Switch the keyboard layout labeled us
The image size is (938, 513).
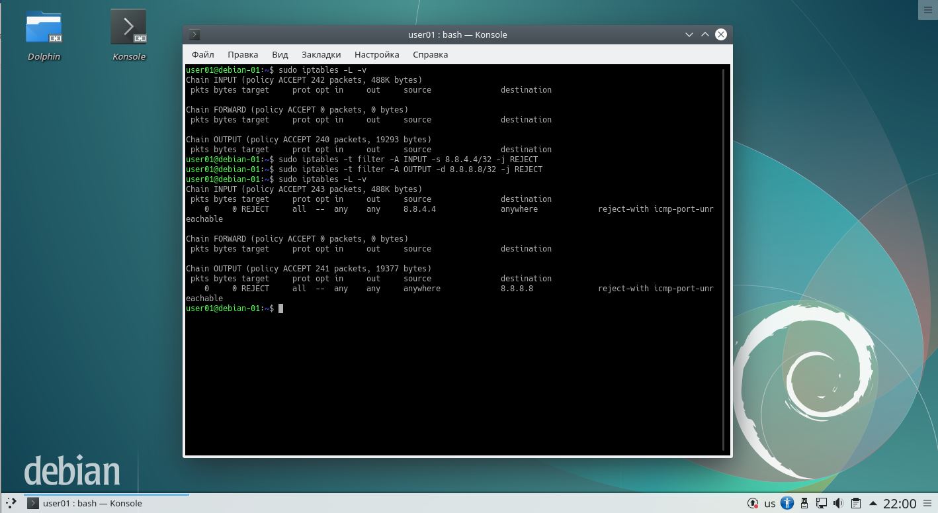pos(770,503)
